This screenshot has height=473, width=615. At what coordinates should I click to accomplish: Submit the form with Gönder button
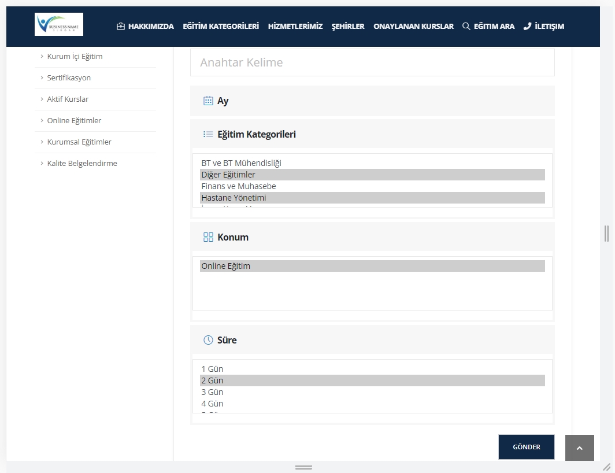(x=527, y=447)
